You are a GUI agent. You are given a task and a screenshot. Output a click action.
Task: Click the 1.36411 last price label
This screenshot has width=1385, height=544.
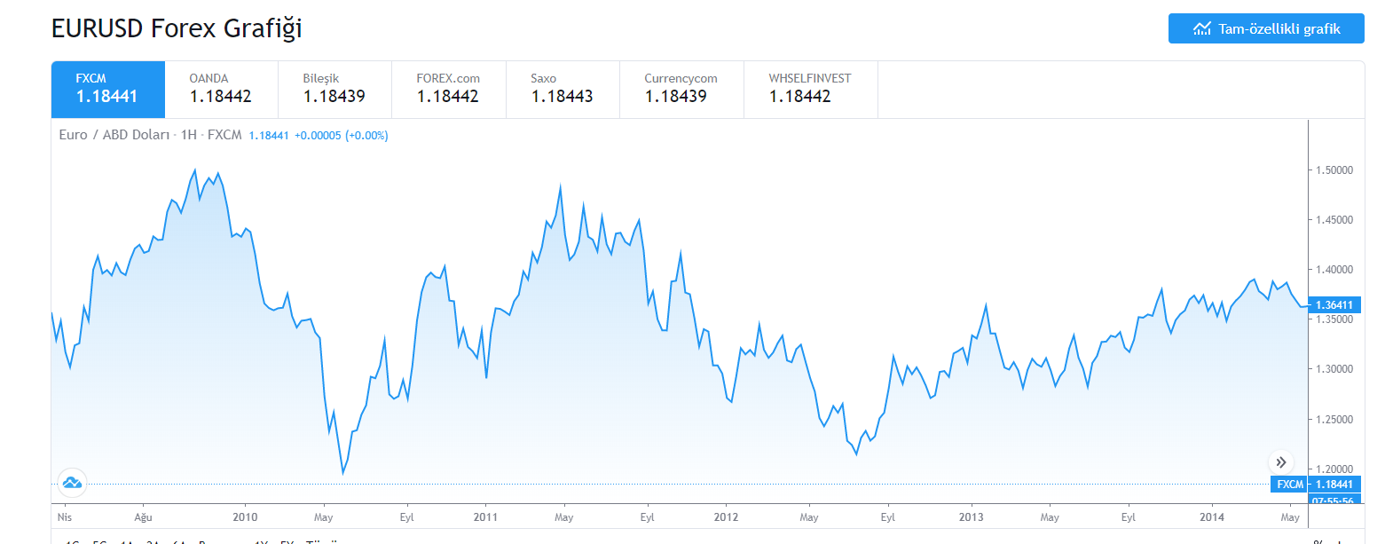1334,305
